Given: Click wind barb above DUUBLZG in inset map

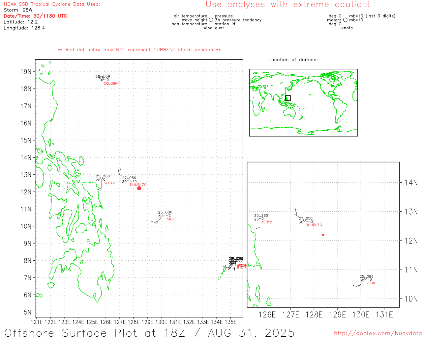Looking at the screenshot, I should [x=297, y=213].
